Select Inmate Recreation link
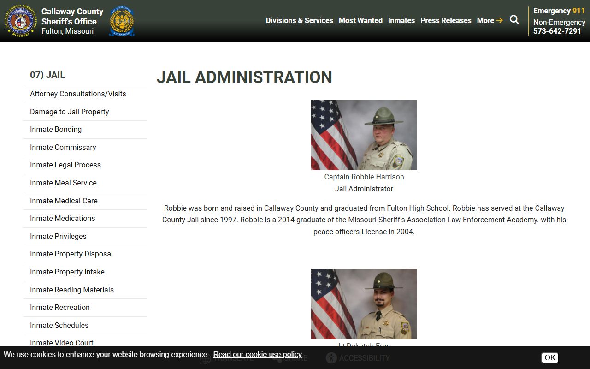The height and width of the screenshot is (369, 590). pos(85,307)
